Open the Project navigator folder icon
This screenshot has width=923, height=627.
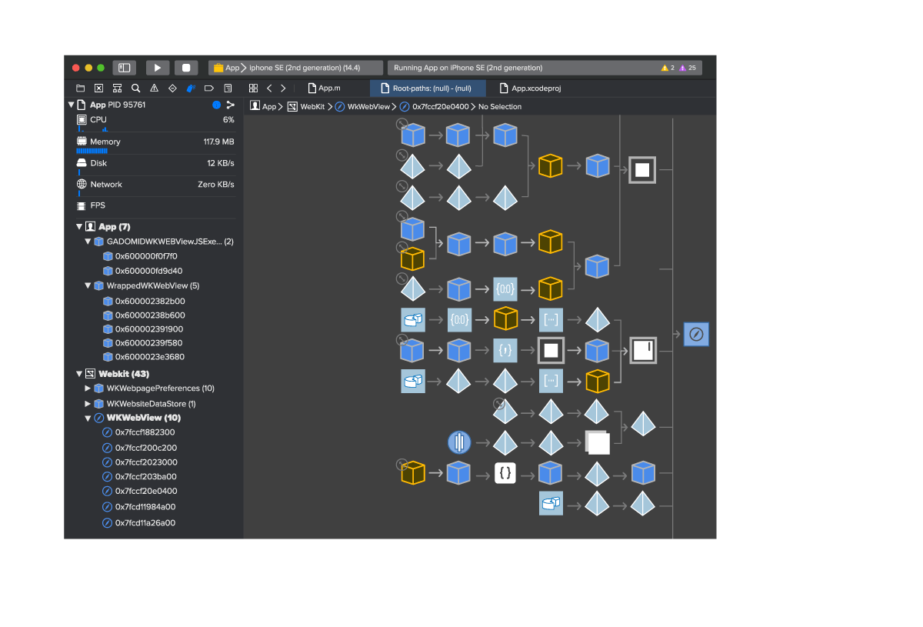[80, 88]
